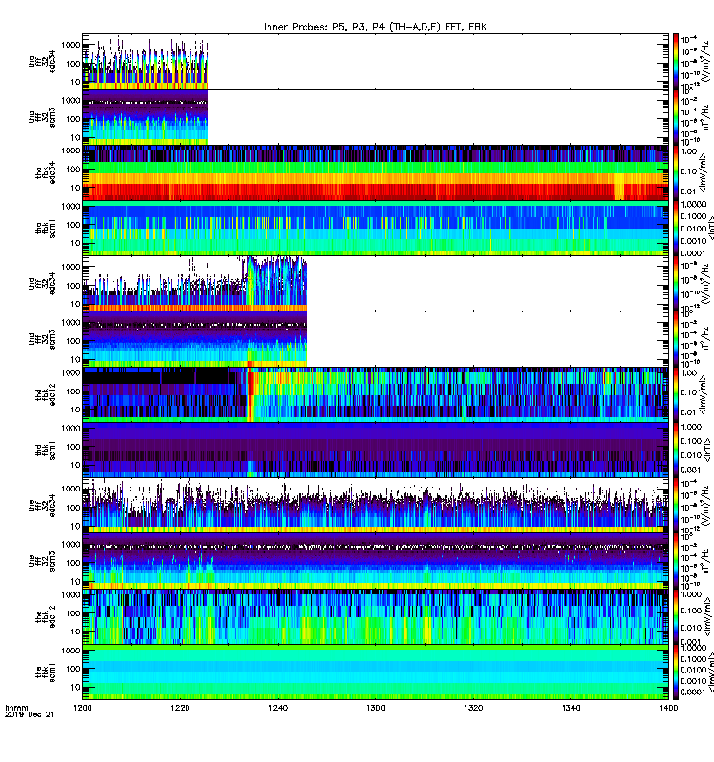Click the (V/m)²/Hz unit label of tha fff edc34
714x762 pixels.
pos(706,62)
